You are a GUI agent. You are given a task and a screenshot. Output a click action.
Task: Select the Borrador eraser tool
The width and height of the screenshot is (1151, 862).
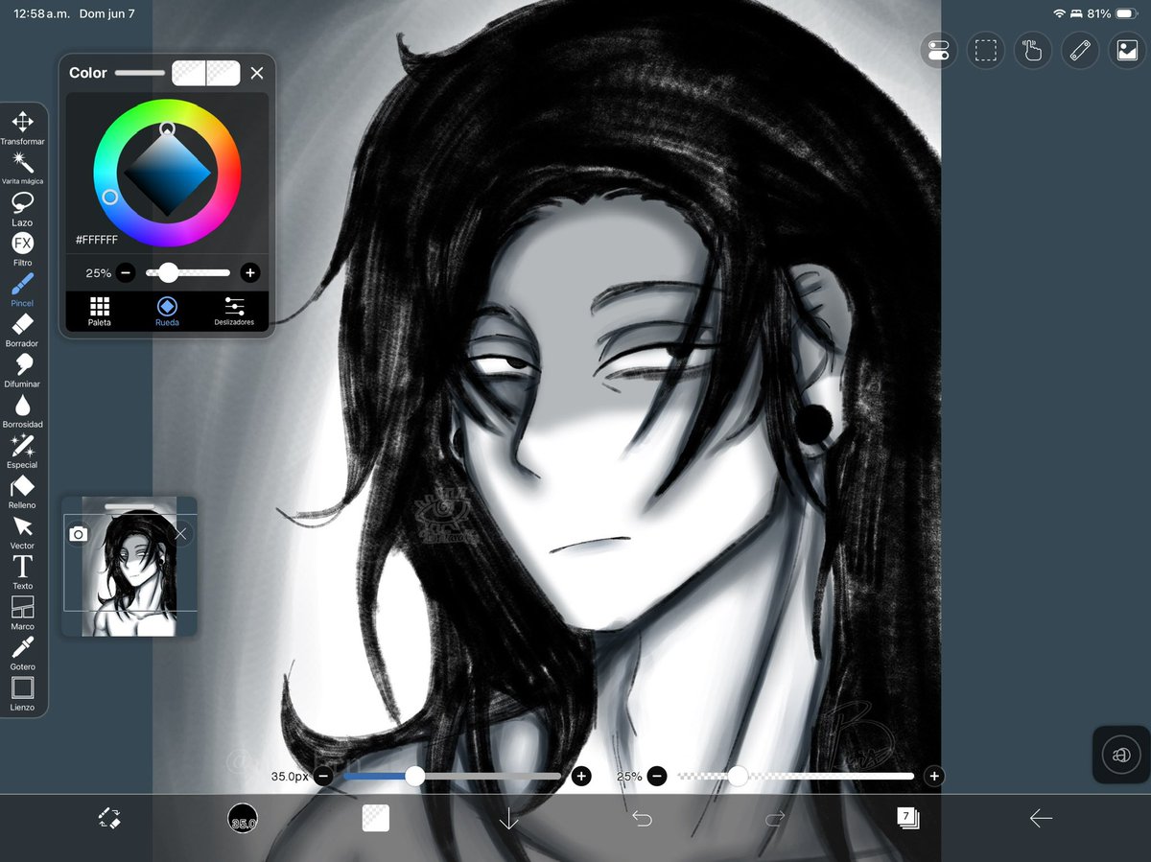pyautogui.click(x=22, y=330)
